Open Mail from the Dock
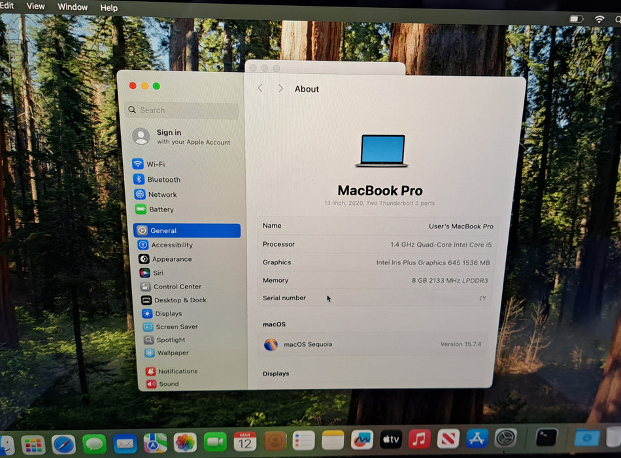621x458 pixels. (x=125, y=443)
